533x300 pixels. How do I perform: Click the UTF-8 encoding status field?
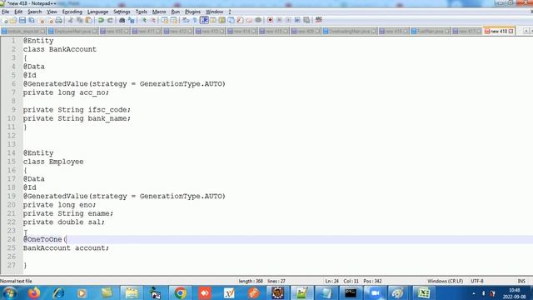477,282
